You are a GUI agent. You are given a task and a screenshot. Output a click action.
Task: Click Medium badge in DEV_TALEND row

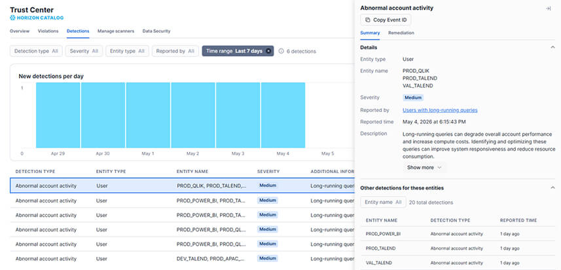pos(268,258)
